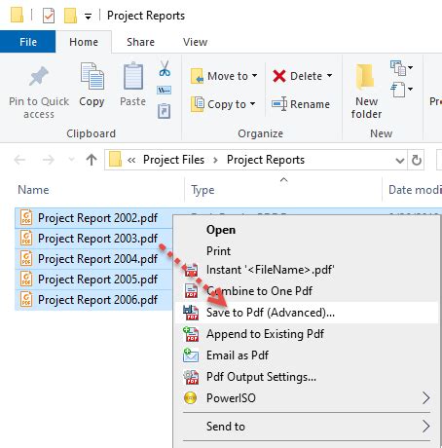Create a New folder
Screen dimensions: 442x448
(x=366, y=92)
